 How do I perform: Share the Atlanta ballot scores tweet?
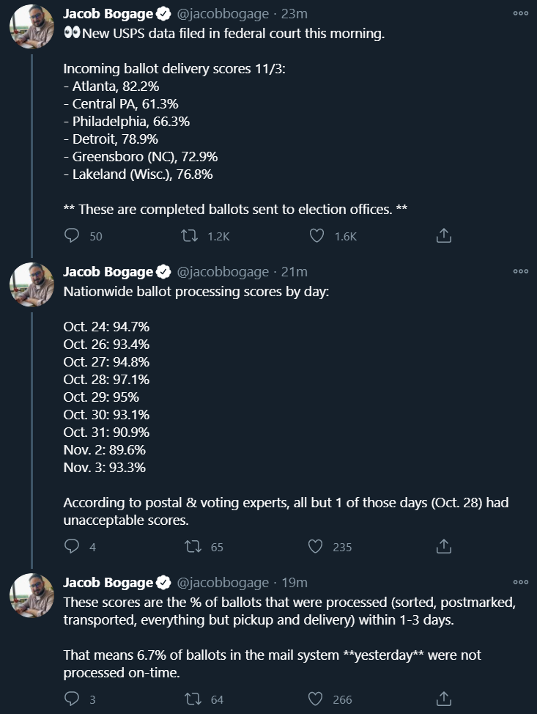[x=444, y=235]
